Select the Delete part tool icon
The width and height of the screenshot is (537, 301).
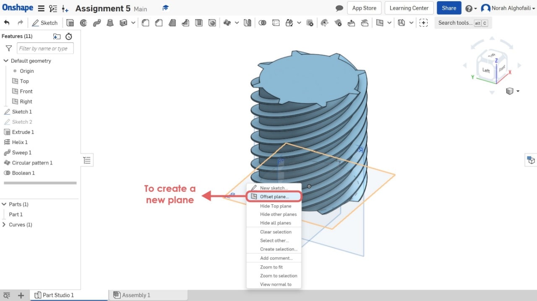coord(310,23)
